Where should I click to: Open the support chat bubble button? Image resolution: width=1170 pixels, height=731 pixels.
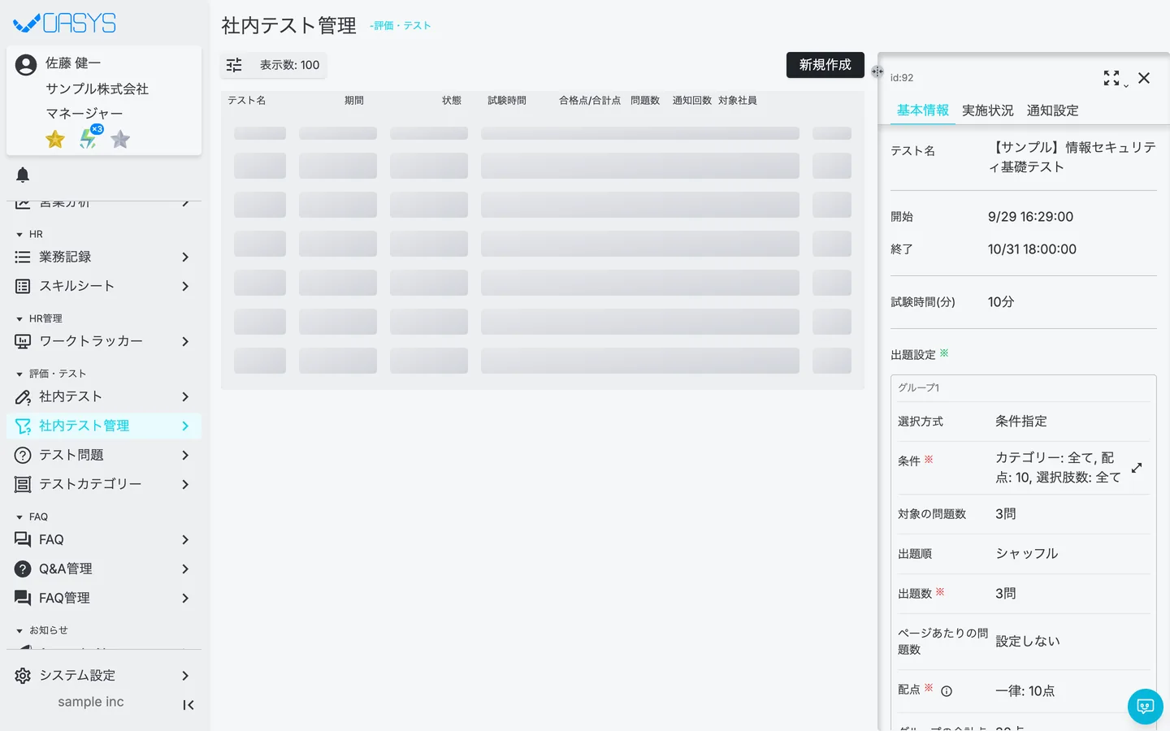[1146, 707]
